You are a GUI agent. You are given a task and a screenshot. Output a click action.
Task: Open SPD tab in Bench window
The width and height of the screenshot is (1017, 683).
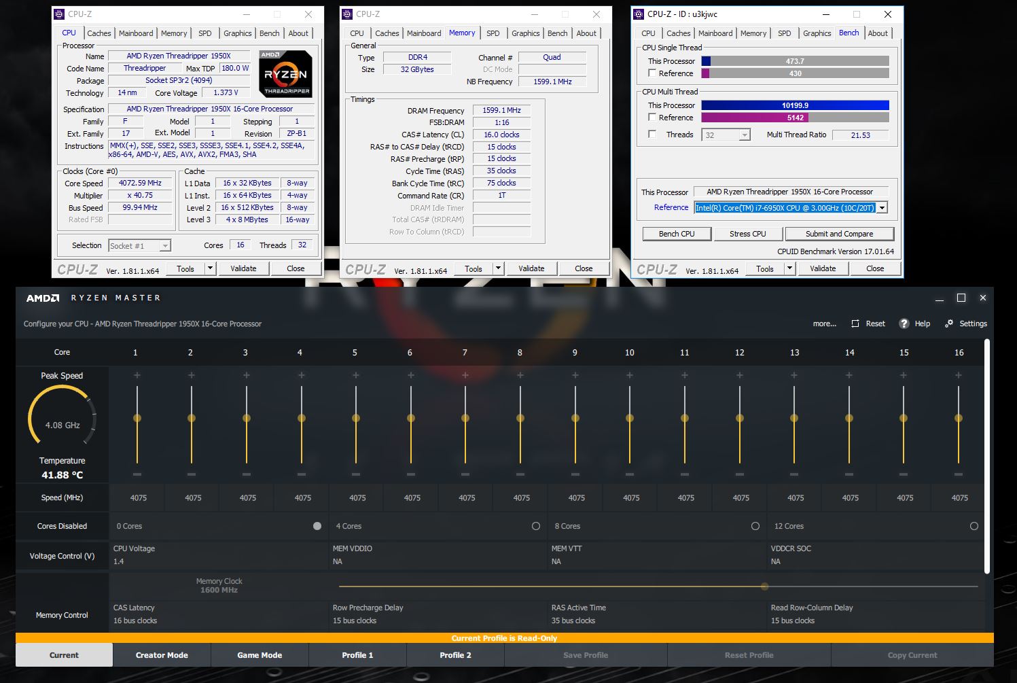point(785,33)
